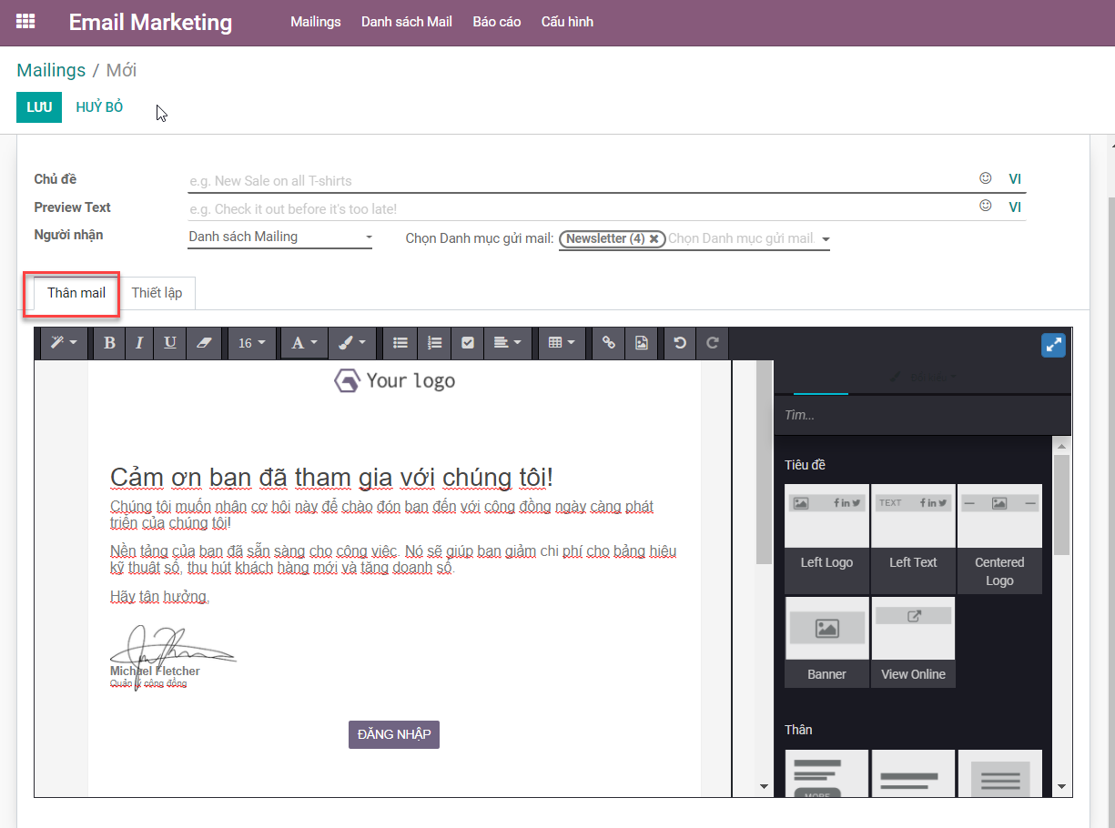Apply italic formatting in editor

tap(139, 343)
